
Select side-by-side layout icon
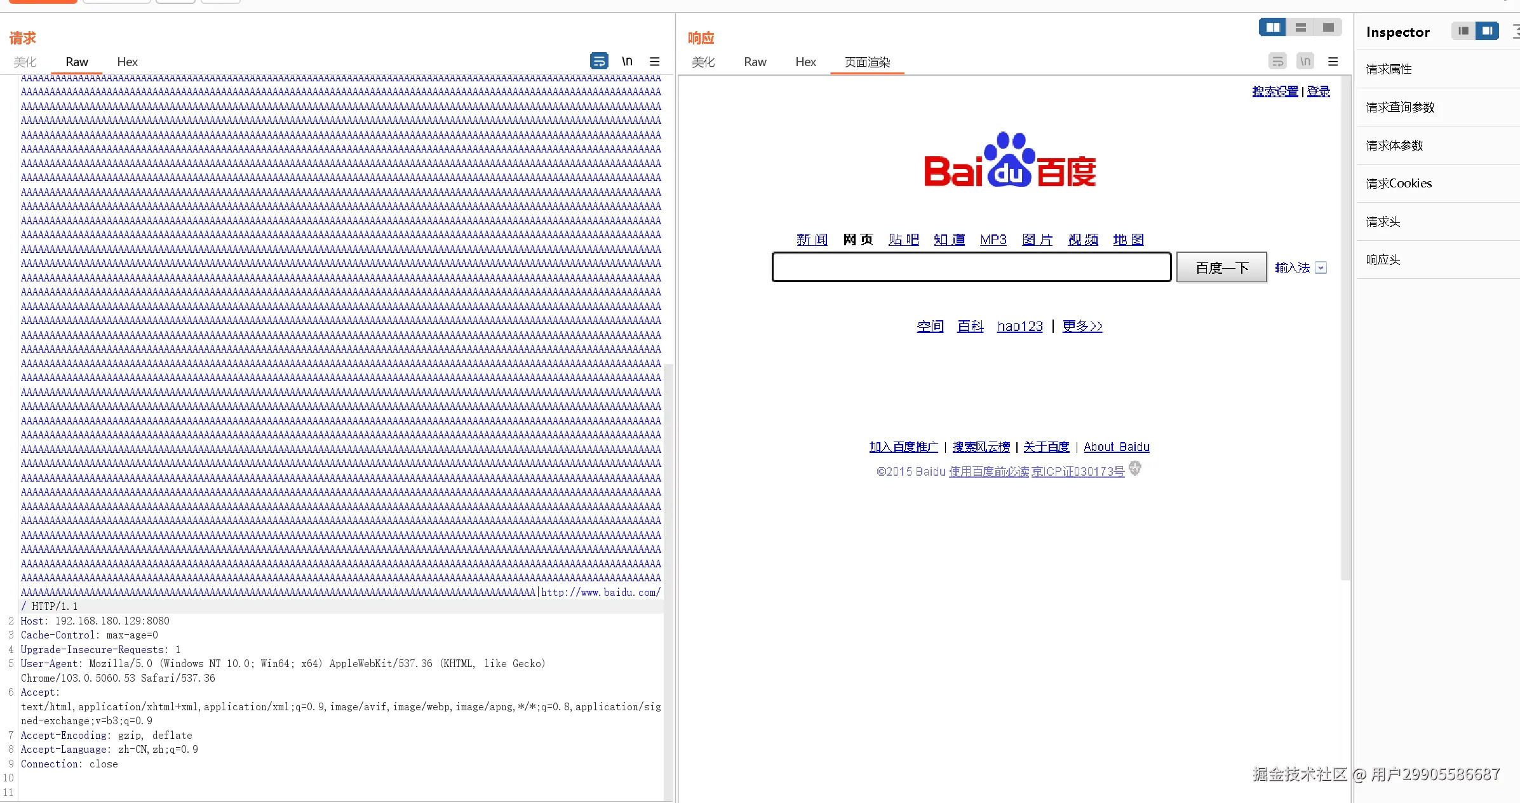1272,27
